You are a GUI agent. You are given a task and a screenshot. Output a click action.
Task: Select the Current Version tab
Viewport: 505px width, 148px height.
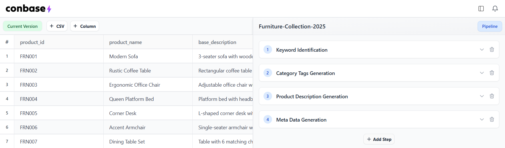[x=23, y=26]
